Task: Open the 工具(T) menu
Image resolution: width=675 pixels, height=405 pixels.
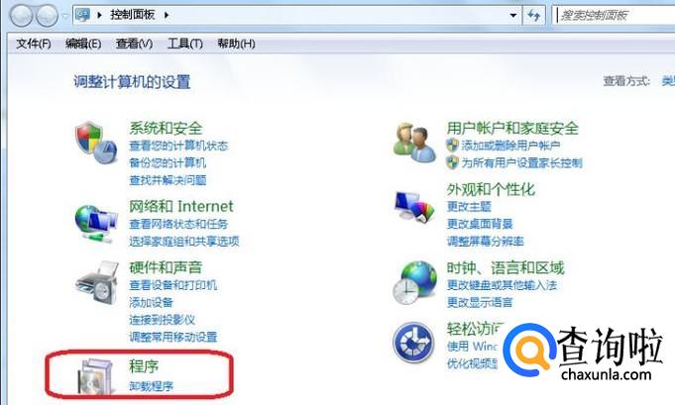Action: point(185,44)
